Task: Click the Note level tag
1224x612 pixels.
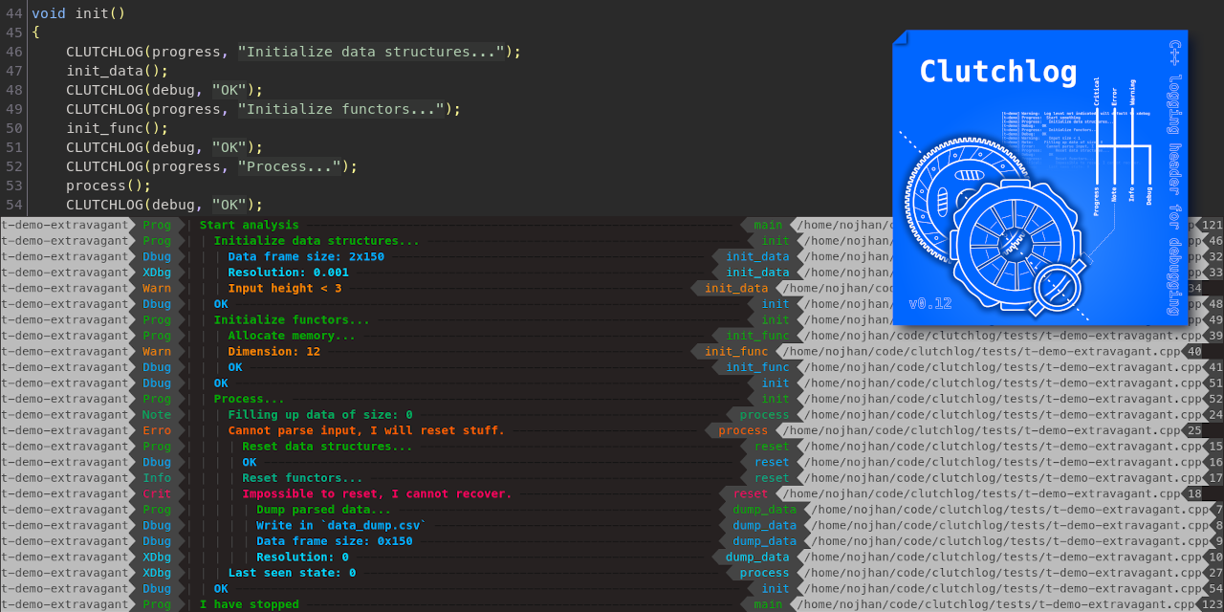Action: 157,415
